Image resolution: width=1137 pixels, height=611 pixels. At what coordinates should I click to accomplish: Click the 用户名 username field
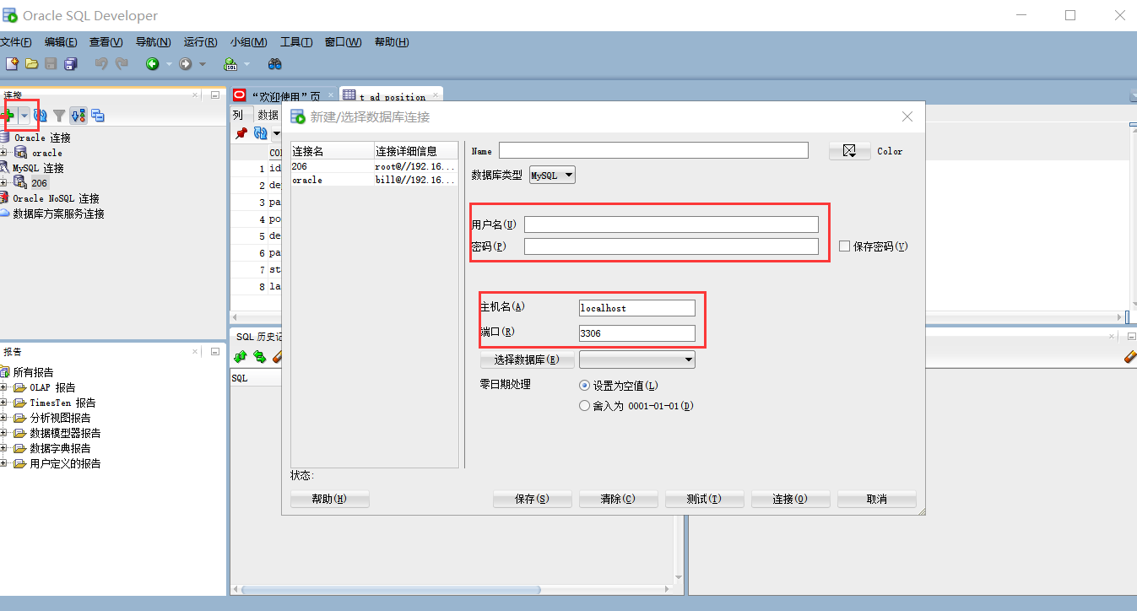671,224
